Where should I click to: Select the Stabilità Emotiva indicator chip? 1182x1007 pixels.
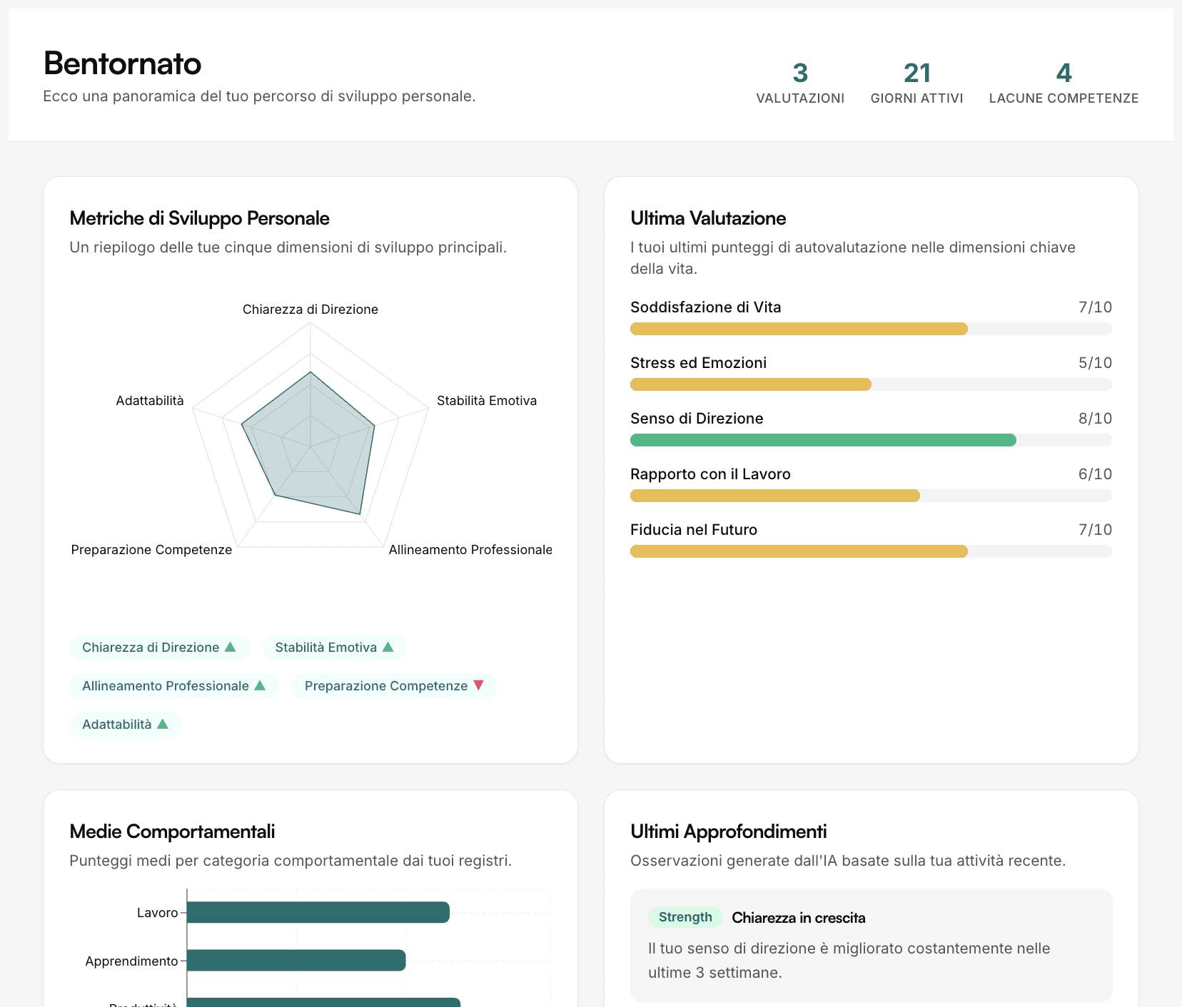[x=333, y=647]
